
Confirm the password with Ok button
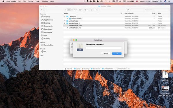[117, 53]
